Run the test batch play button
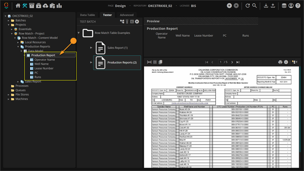 tap(137, 22)
